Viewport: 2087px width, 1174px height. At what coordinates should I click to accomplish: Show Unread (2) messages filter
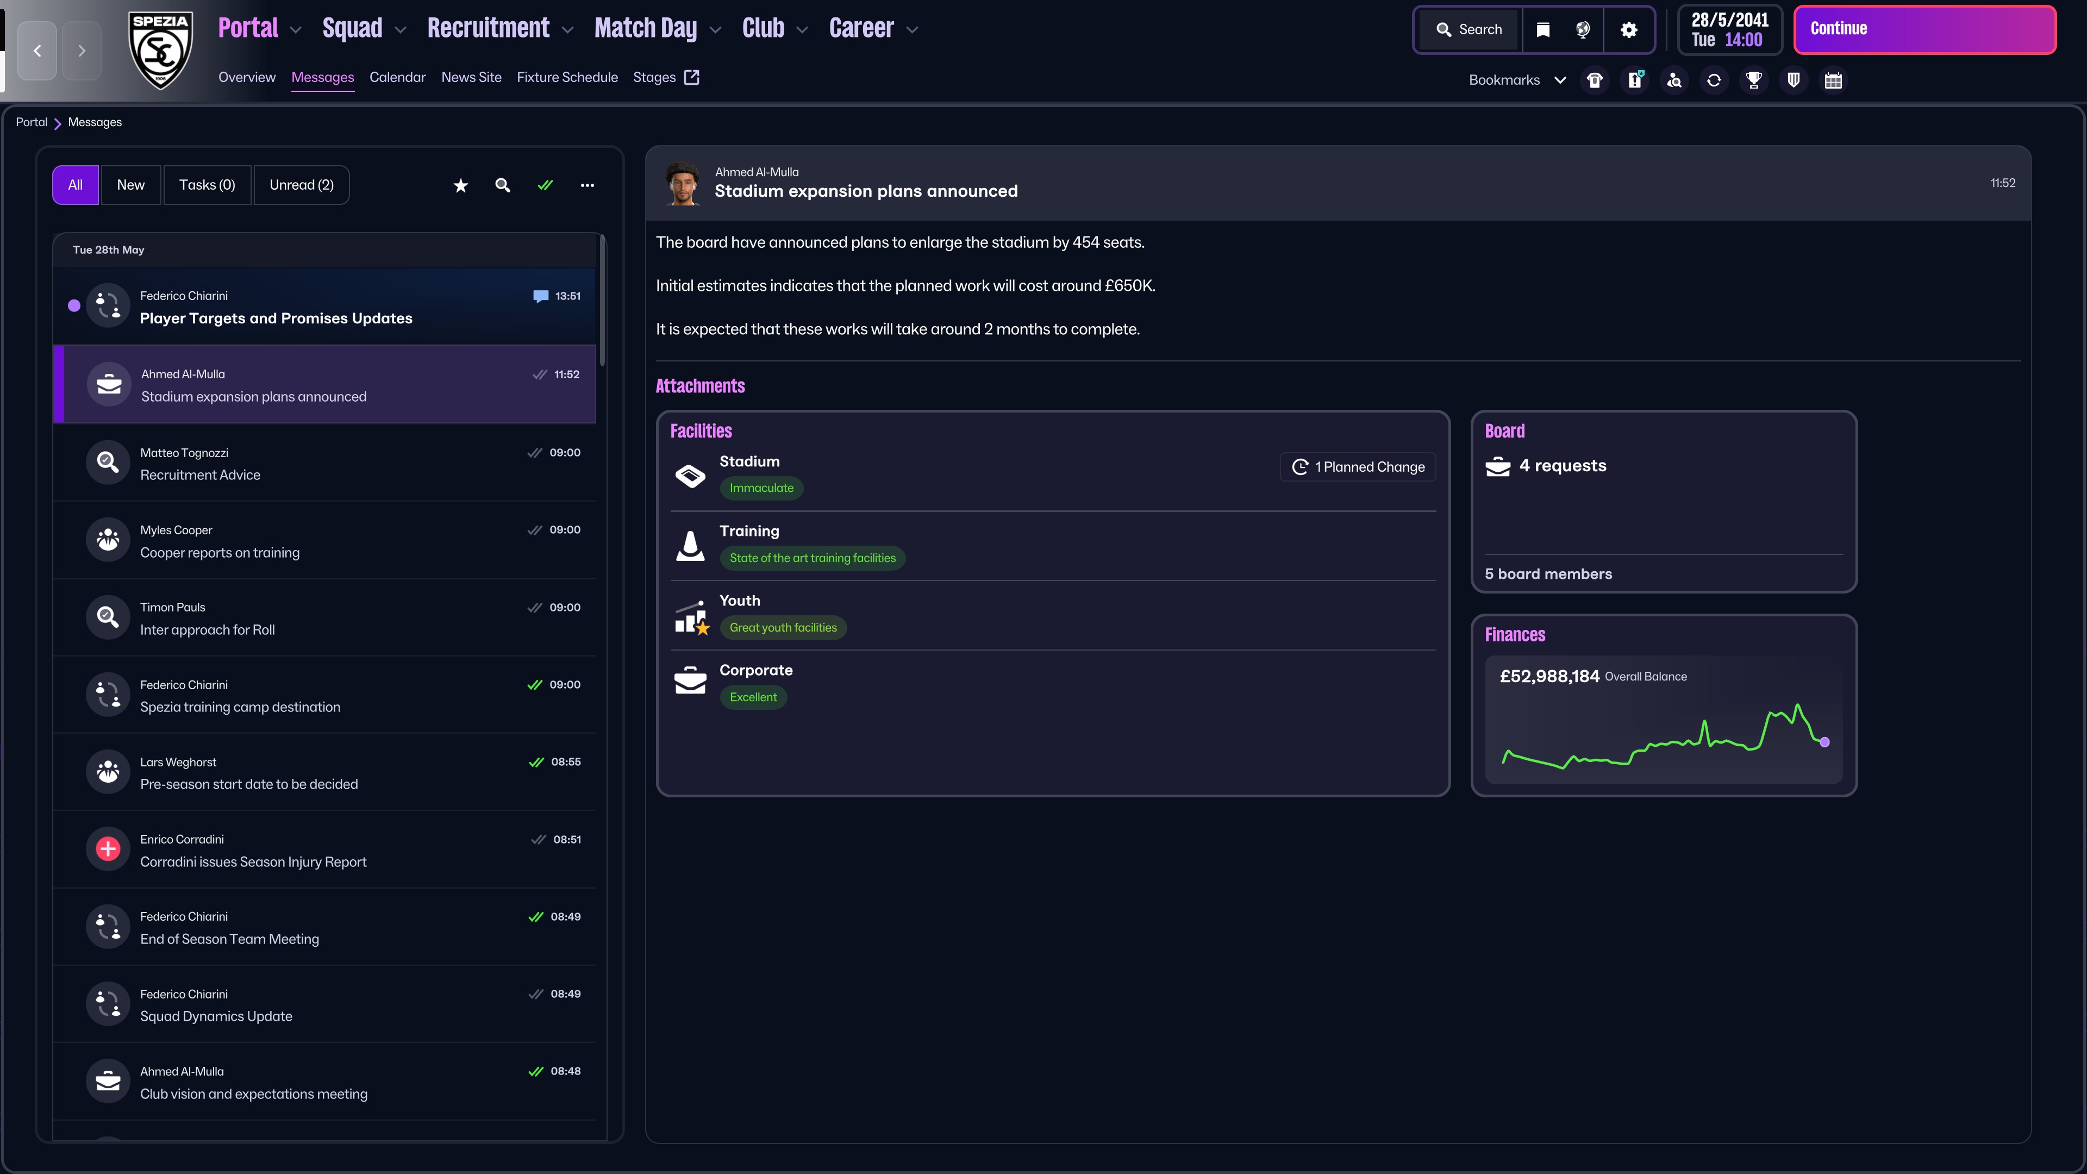pyautogui.click(x=302, y=185)
